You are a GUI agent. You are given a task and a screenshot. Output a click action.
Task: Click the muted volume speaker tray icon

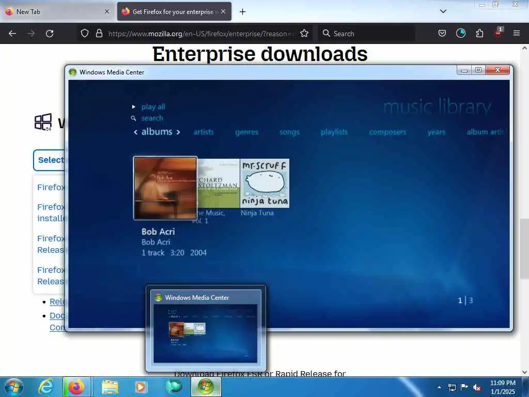(x=477, y=387)
